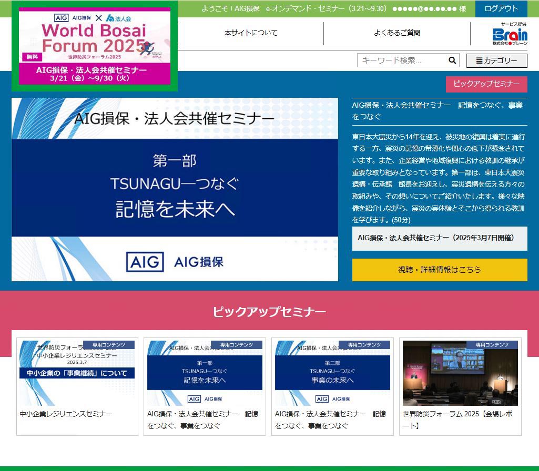Click the yellow 視聴・詳細情報はこちら button
This screenshot has height=471, width=539.
[x=440, y=270]
